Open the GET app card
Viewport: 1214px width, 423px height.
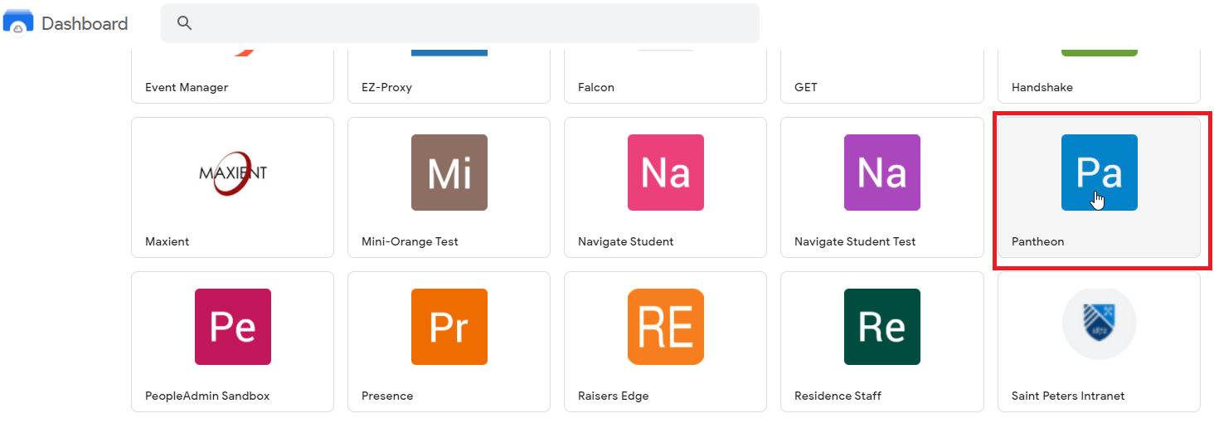882,76
